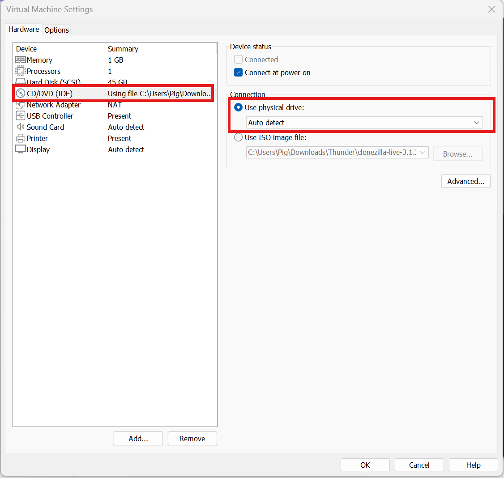Switch to the Hardware tab
Image resolution: width=504 pixels, height=478 pixels.
pyautogui.click(x=24, y=29)
